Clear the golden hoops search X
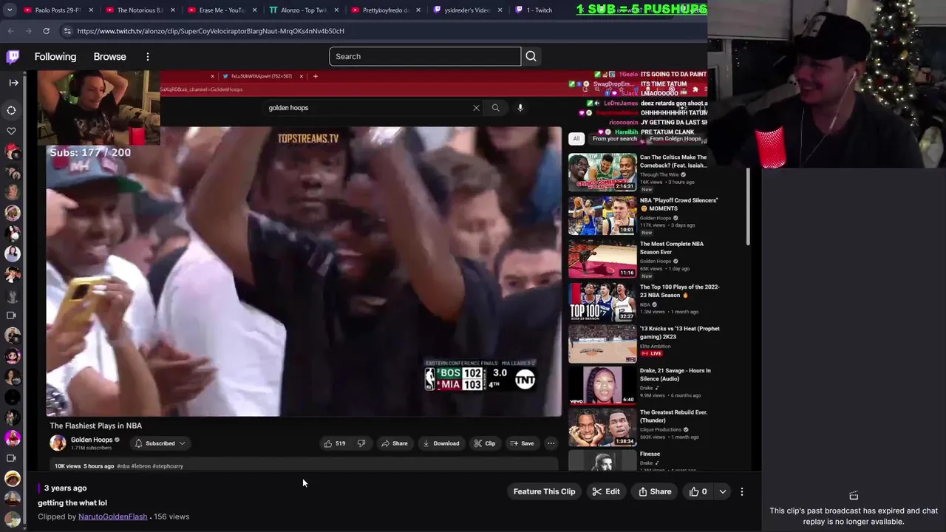 tap(476, 108)
